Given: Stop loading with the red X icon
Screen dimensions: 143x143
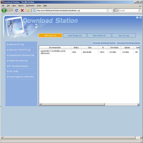Looking at the screenshot, I should (22, 10).
